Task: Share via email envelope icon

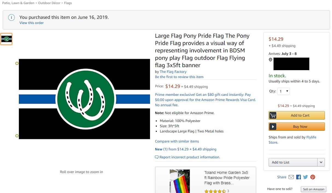Action: click(x=291, y=177)
